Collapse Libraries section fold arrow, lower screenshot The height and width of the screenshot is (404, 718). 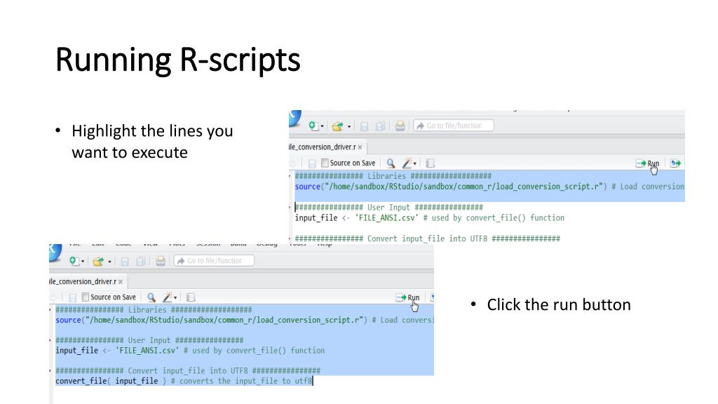50,310
